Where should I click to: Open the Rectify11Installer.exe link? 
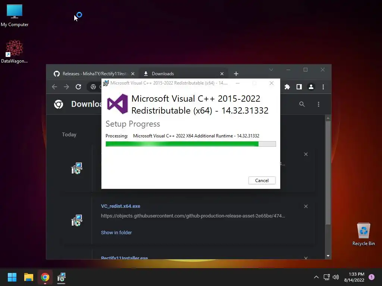(125, 258)
